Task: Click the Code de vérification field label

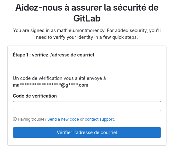Action: tap(35, 96)
